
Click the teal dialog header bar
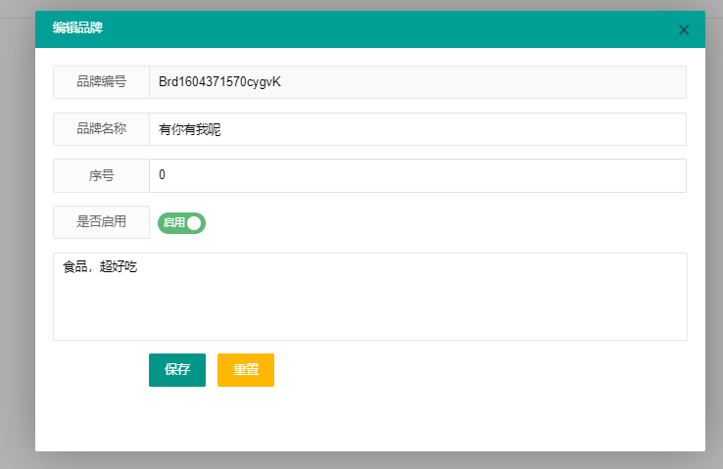coord(392,29)
